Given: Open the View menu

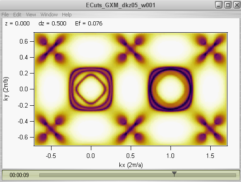Looking at the screenshot, I should (x=31, y=15).
